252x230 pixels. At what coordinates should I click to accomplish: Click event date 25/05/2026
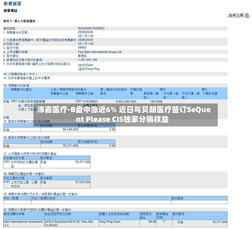(x=85, y=32)
